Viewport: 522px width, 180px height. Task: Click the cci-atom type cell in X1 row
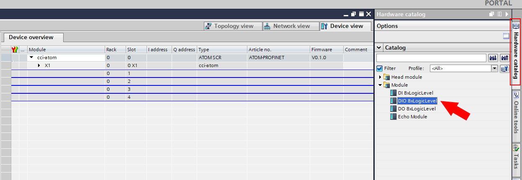[222, 65]
